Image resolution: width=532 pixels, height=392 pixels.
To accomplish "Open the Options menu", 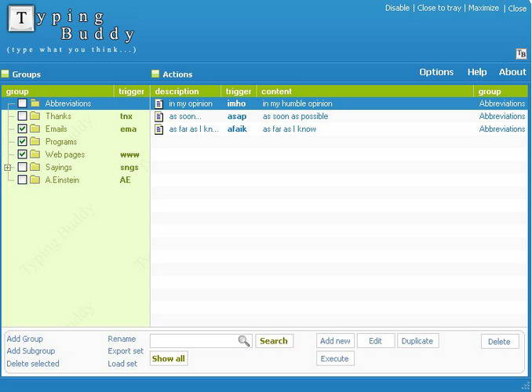I will click(436, 72).
